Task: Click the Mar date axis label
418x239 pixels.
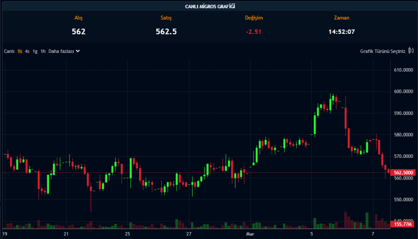Action: click(x=250, y=234)
